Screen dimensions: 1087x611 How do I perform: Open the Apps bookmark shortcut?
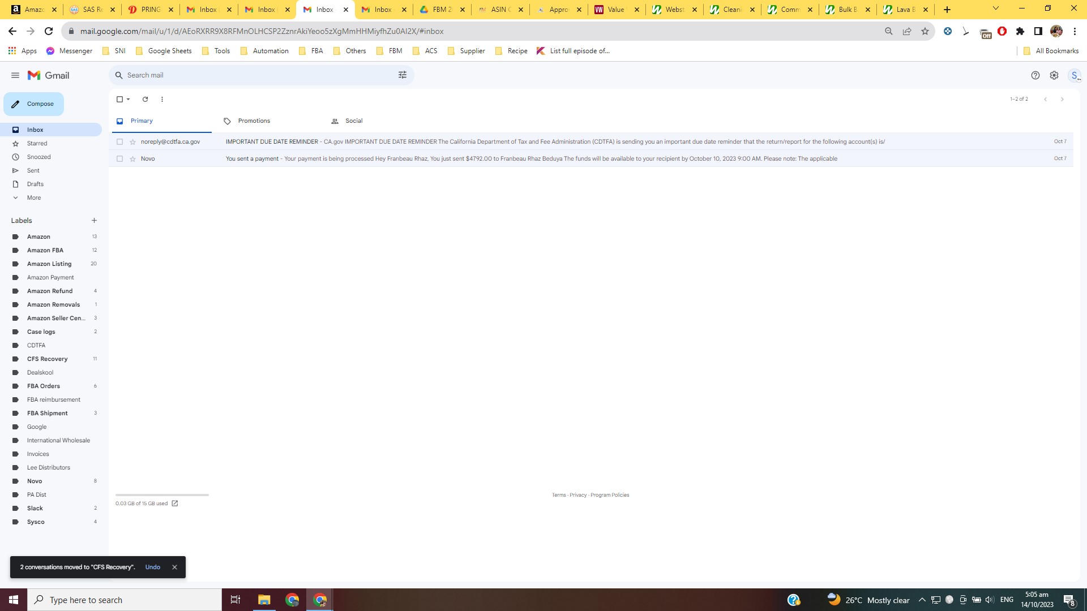click(23, 51)
